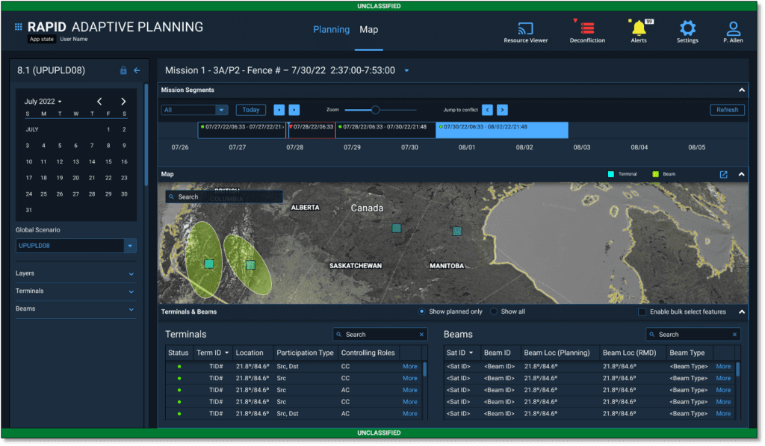Select terminal inside the right green beam

(250, 265)
